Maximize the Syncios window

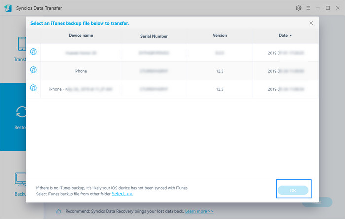tap(328, 8)
